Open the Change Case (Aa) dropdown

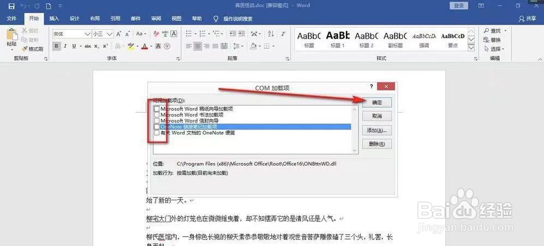pyautogui.click(x=141, y=34)
